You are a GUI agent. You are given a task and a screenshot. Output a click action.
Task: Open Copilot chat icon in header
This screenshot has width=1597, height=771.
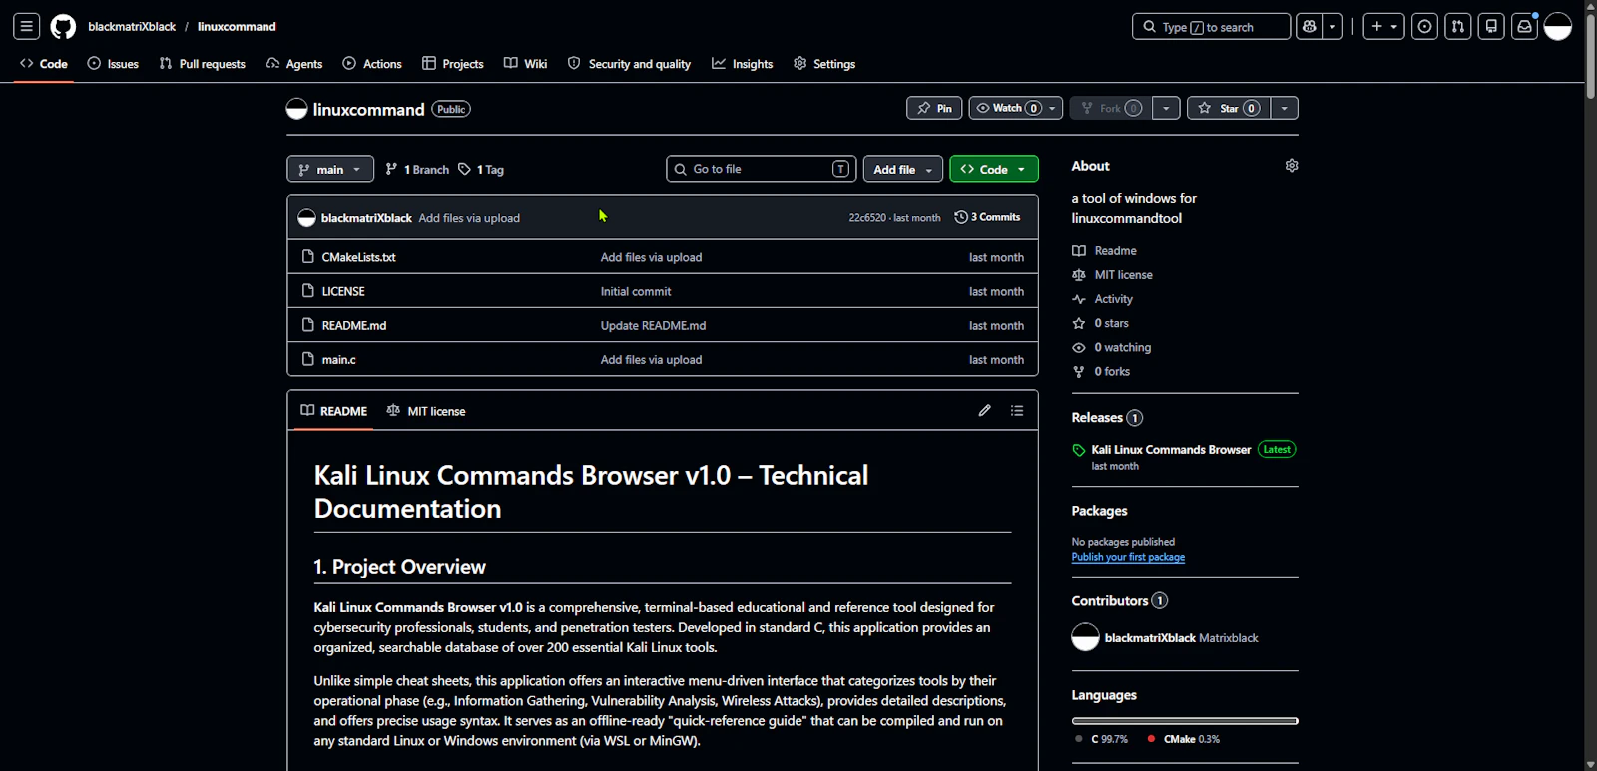[1310, 27]
